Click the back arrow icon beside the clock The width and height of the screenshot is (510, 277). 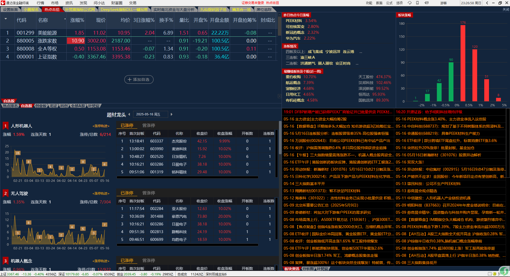click(x=487, y=3)
